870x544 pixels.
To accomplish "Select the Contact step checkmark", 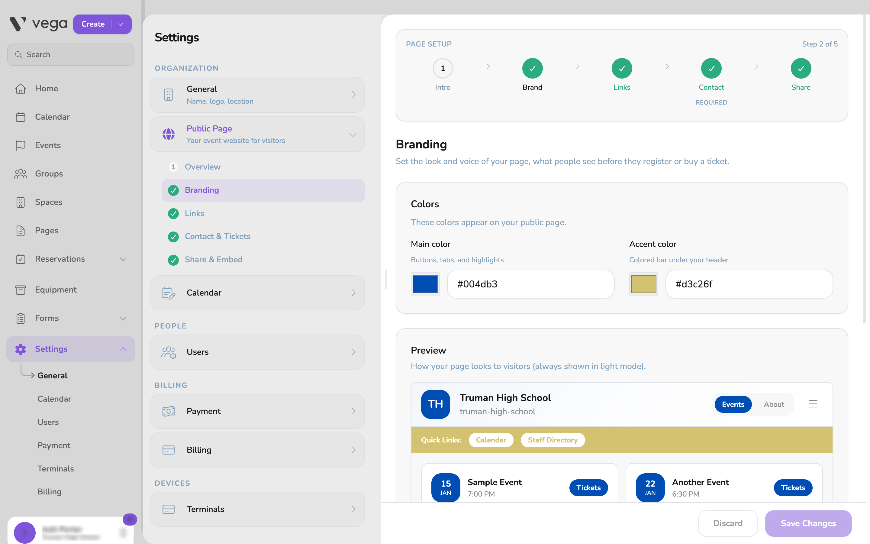I will [x=711, y=68].
